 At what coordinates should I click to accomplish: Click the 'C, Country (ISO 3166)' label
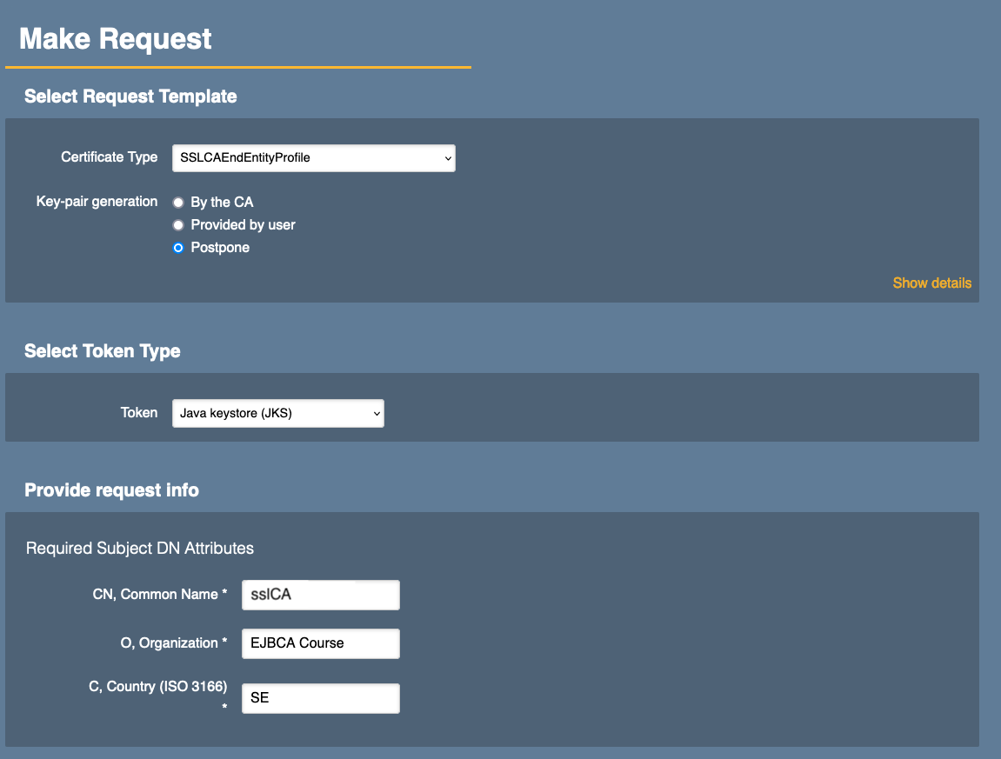(x=157, y=687)
